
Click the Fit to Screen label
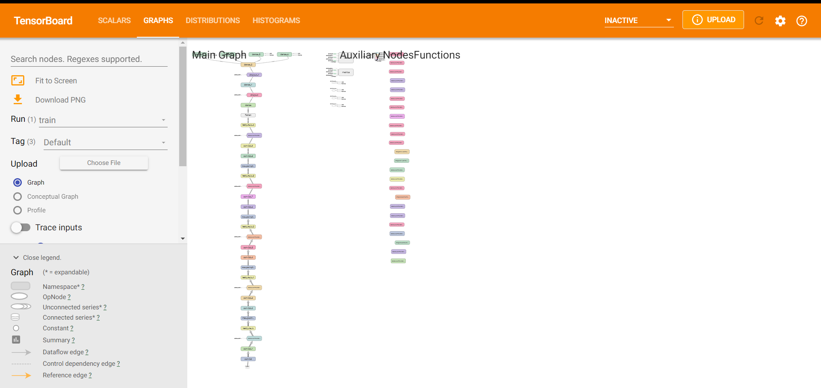tap(56, 81)
